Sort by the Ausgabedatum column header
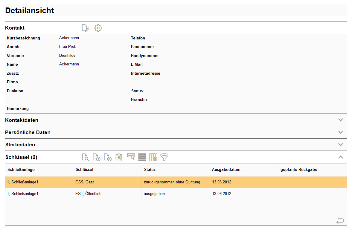349x227 pixels. [226, 170]
